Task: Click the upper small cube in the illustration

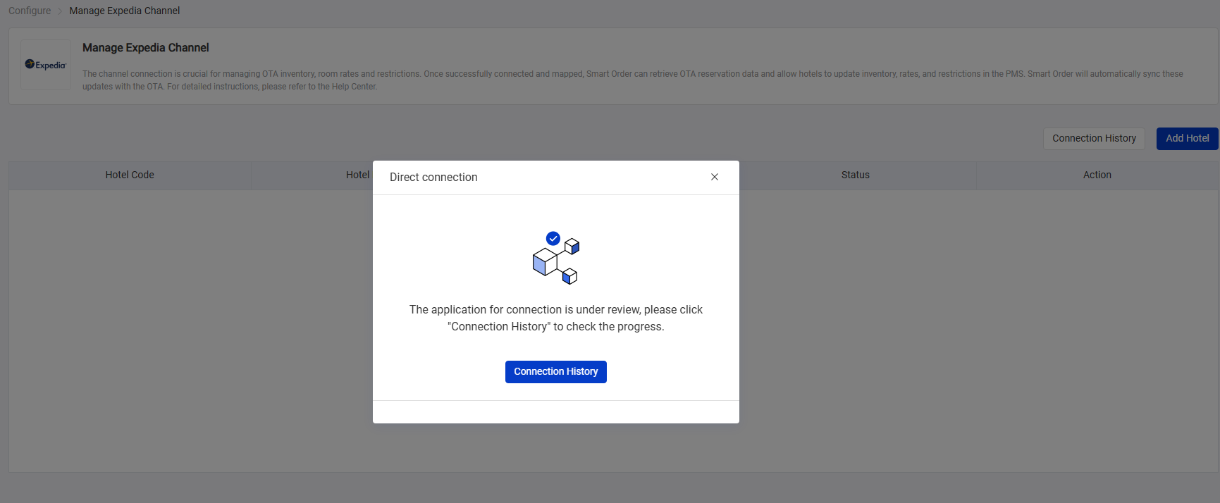Action: pyautogui.click(x=572, y=246)
